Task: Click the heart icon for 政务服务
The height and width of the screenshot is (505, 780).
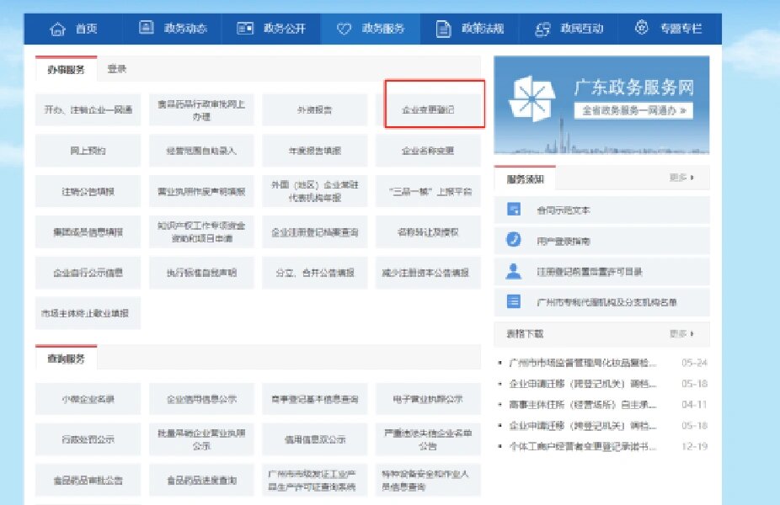Action: [x=344, y=29]
